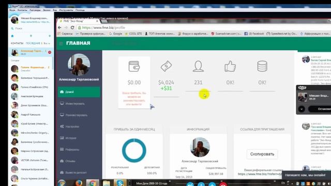The image size is (331, 186).
Task: Close the FME Эко-Фонд browser tab
Action: click(x=97, y=21)
